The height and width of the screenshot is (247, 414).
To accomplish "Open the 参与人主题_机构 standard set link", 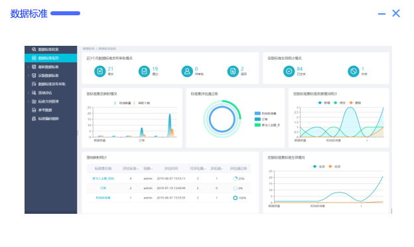I will (103, 179).
